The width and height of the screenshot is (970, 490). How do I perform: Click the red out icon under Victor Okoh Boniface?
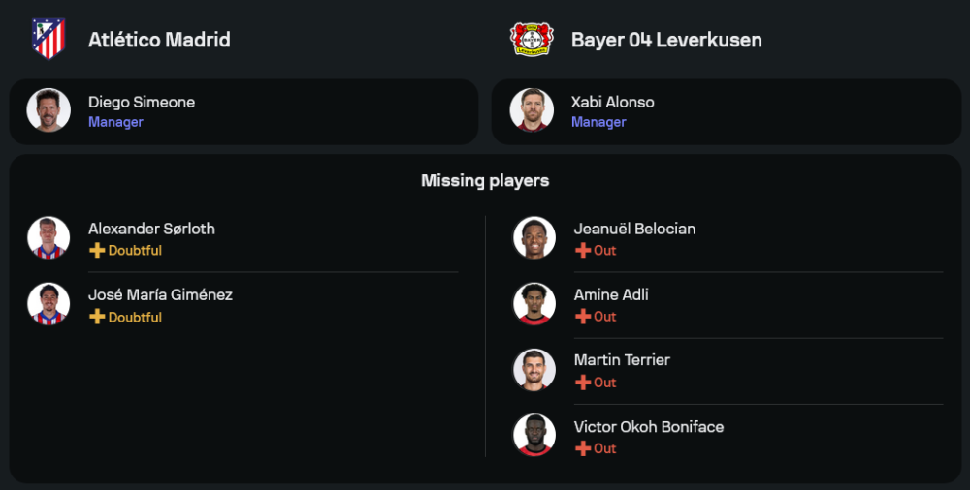pos(583,448)
